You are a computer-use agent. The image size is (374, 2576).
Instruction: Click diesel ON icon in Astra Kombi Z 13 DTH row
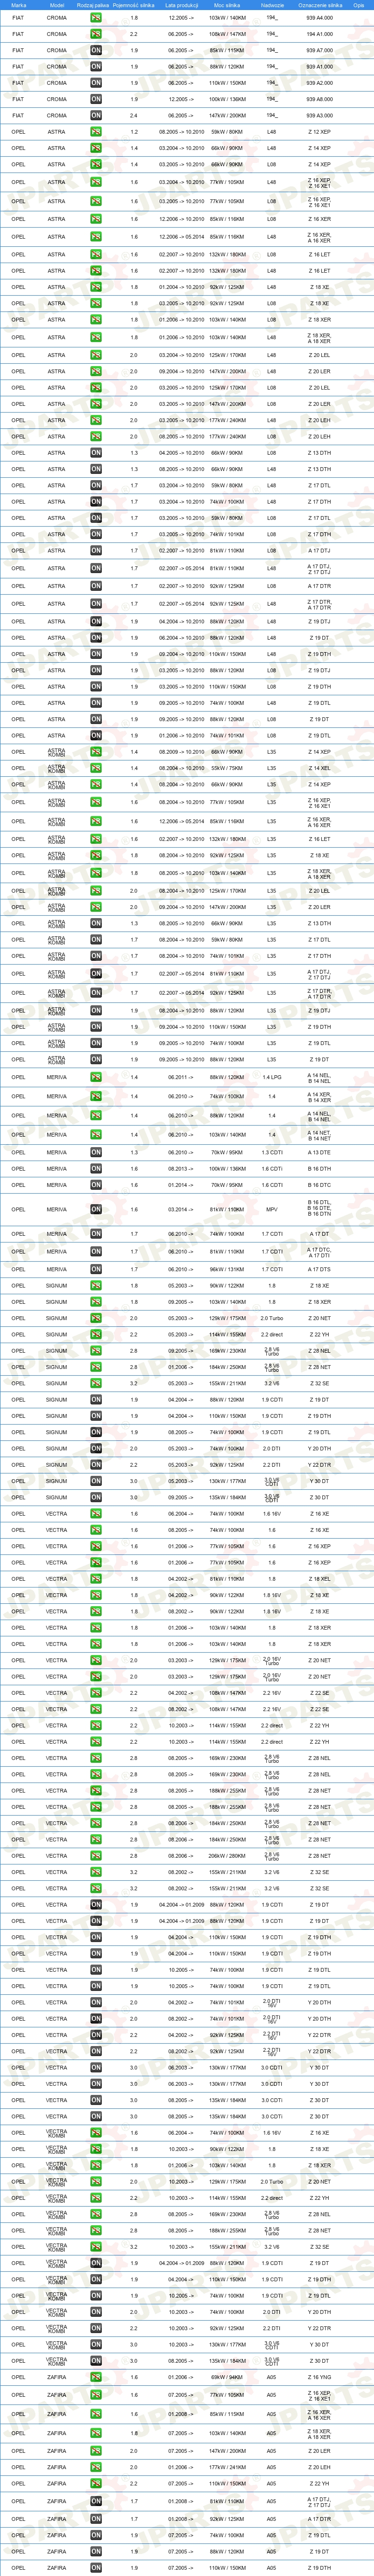pyautogui.click(x=96, y=923)
